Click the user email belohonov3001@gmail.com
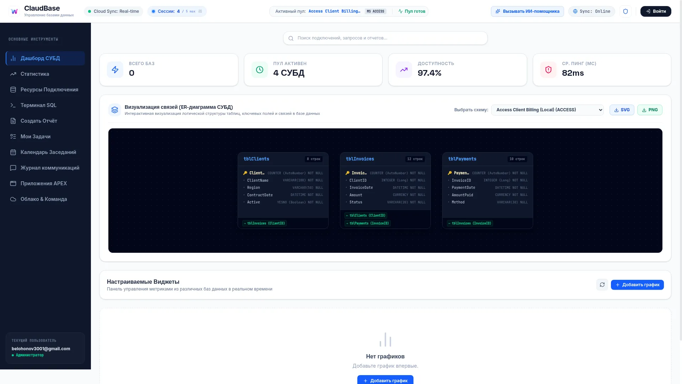The height and width of the screenshot is (384, 682). pyautogui.click(x=41, y=349)
